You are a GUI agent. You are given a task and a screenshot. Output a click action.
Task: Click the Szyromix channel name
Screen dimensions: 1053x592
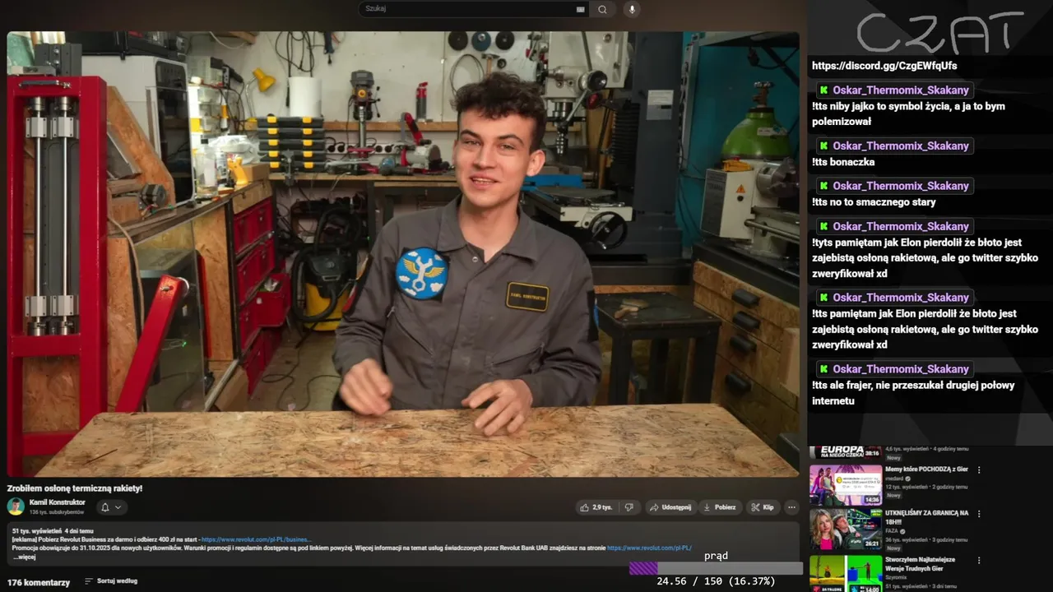[897, 577]
